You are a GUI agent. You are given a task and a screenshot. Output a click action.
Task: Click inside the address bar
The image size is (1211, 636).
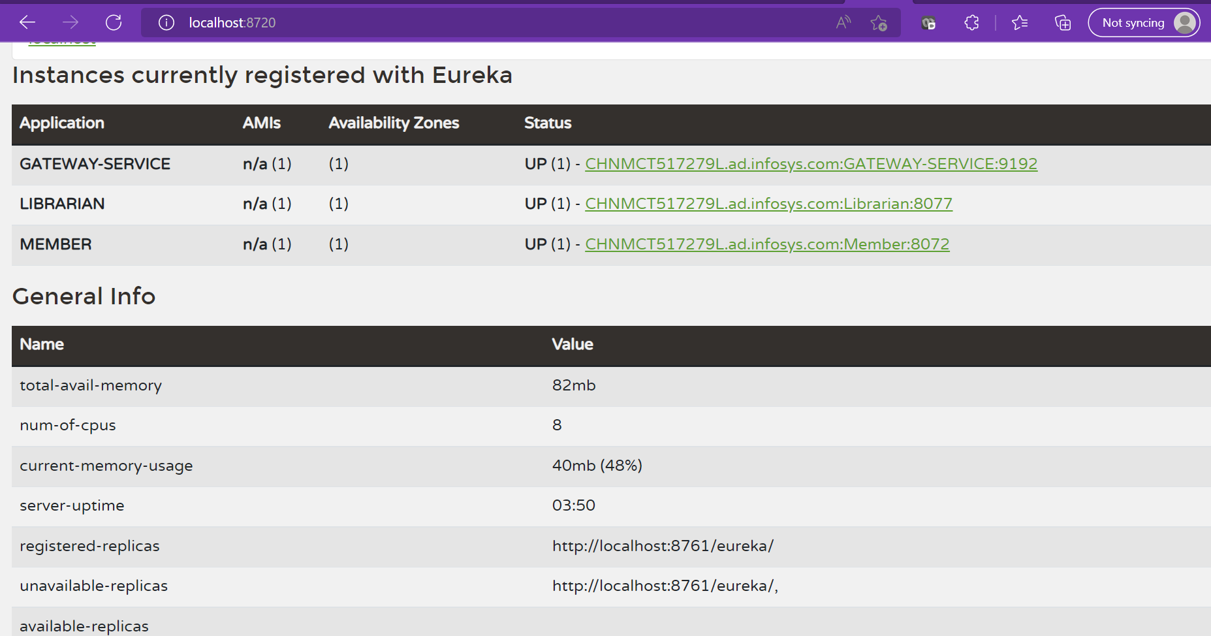click(x=392, y=22)
